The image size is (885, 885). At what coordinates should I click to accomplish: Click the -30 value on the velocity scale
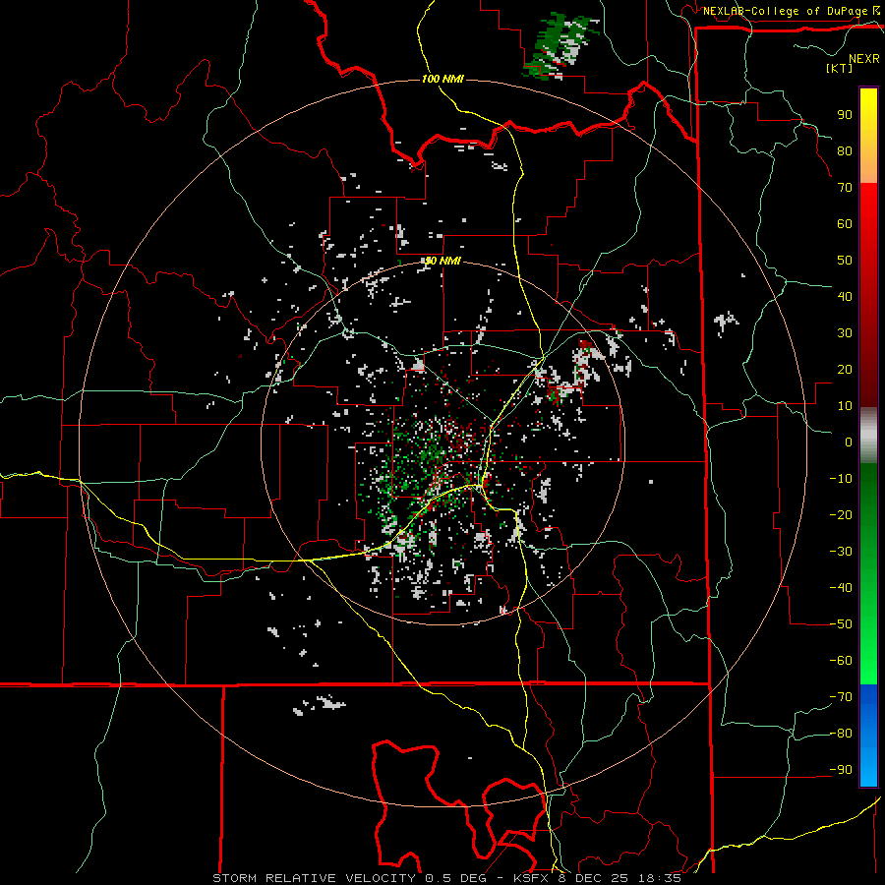point(841,552)
